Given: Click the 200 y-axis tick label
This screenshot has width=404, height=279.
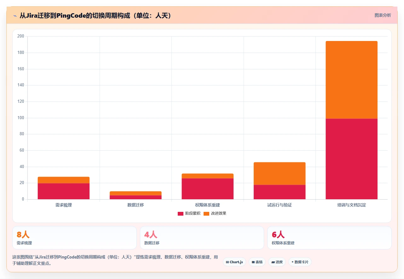Looking at the screenshot, I should (x=21, y=36).
